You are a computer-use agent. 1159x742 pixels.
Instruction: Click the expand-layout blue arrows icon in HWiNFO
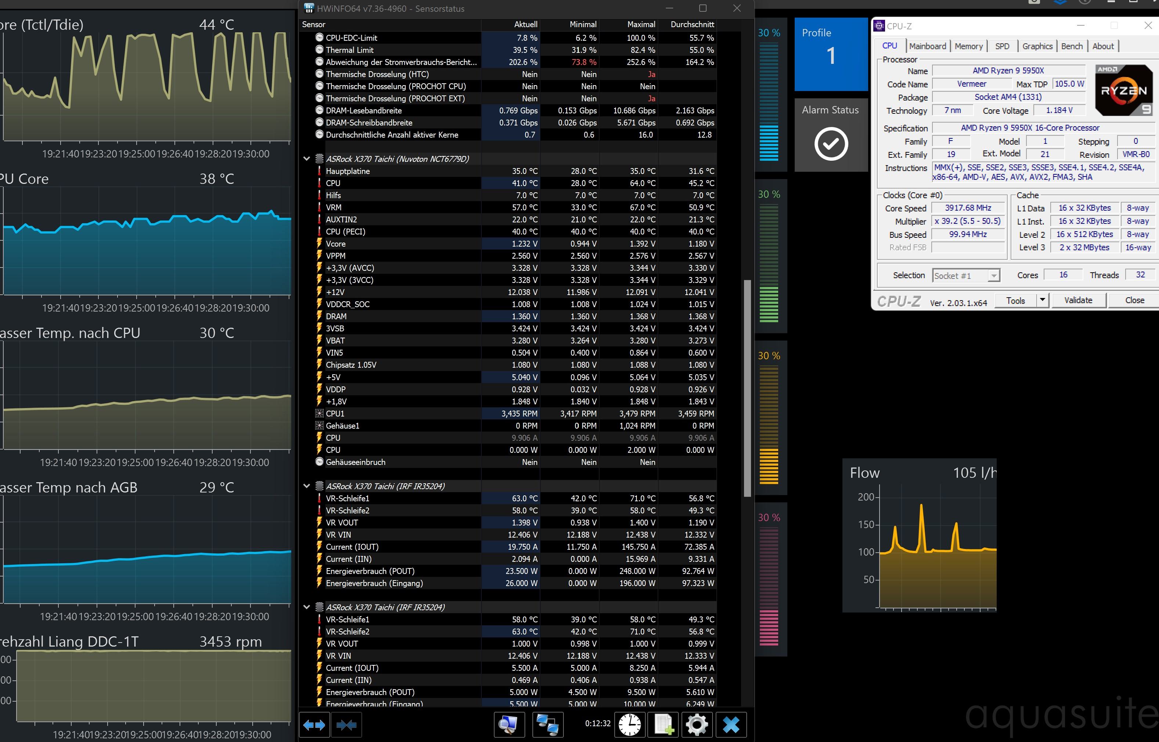tap(314, 725)
